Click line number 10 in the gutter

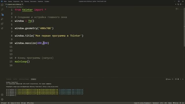[x=11, y=43]
